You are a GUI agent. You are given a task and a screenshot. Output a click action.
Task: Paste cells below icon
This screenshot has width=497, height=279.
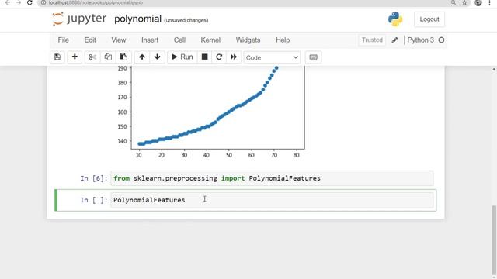click(x=123, y=57)
